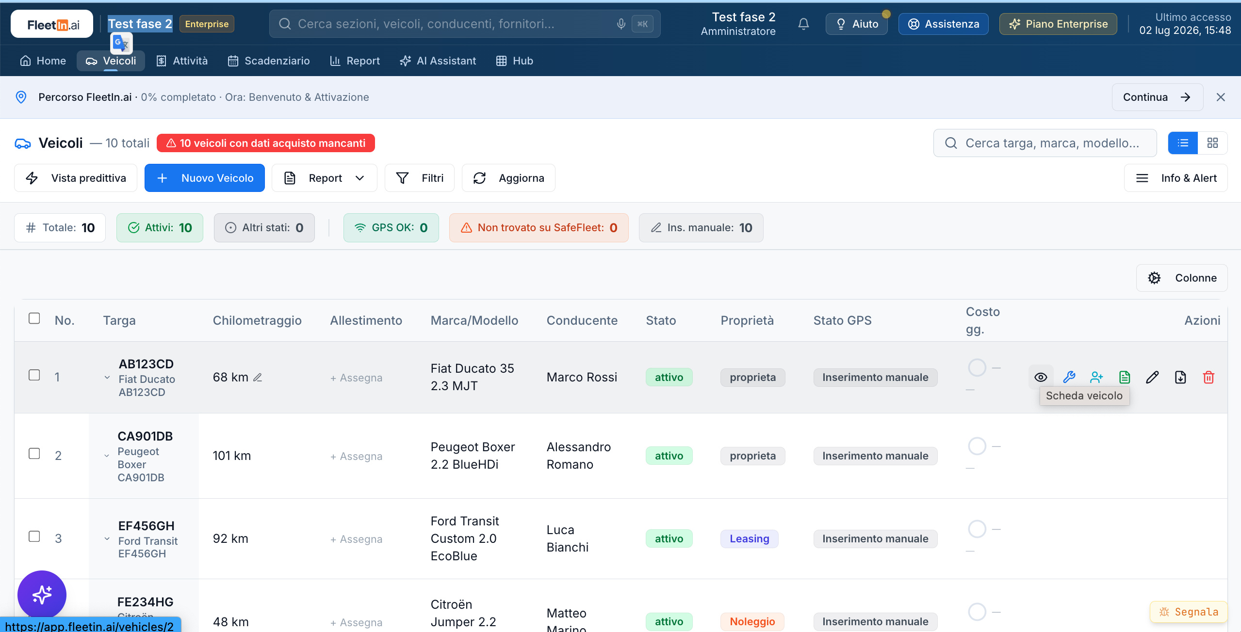Click the Cerca targa, marca, modello search field
1241x632 pixels.
[1045, 143]
